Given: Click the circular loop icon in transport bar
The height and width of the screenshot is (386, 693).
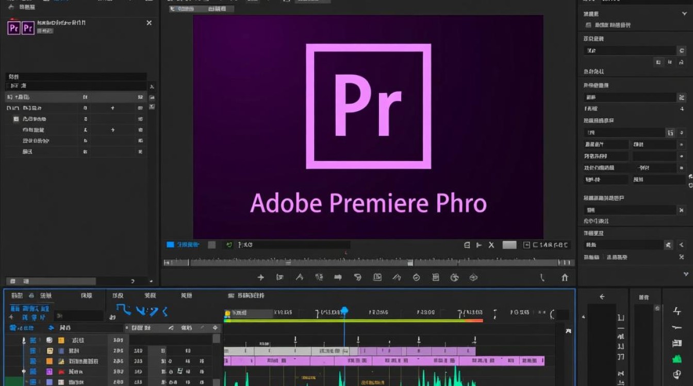Looking at the screenshot, I should pos(416,277).
